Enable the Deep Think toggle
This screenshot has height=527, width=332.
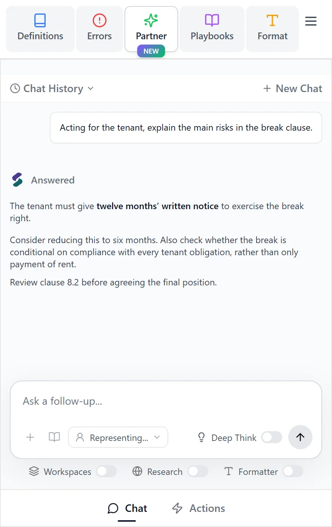(x=272, y=438)
